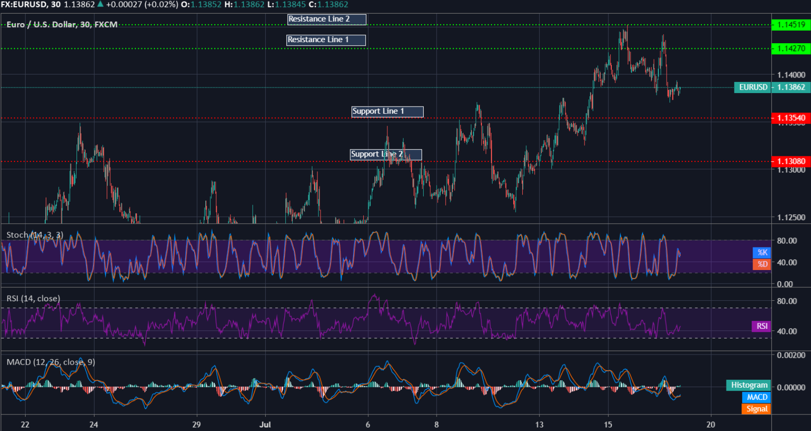Click the purple RSI legend badge
The width and height of the screenshot is (811, 431).
coord(762,326)
